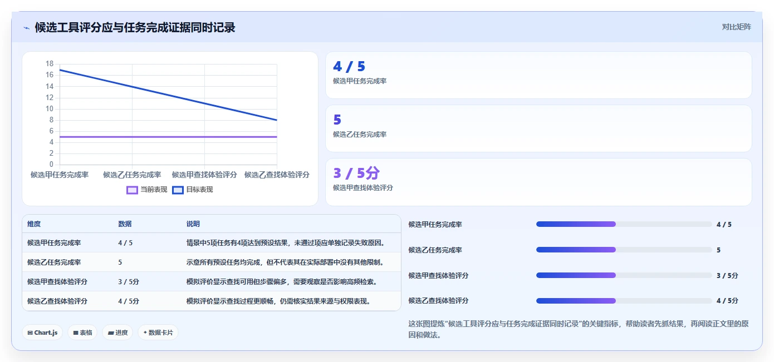The image size is (774, 362).
Task: Click the y-axis value 18 on chart
Action: tap(50, 63)
